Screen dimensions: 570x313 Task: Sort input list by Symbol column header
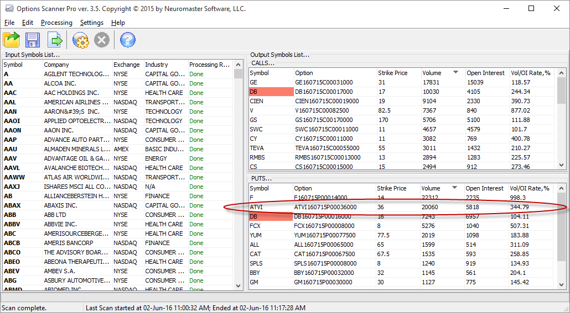(22, 65)
